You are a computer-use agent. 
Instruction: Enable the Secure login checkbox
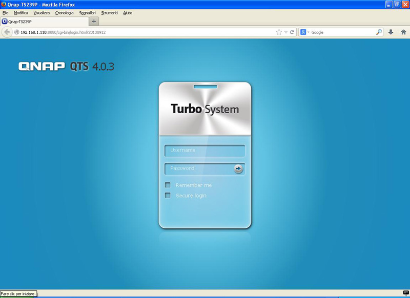[x=168, y=196]
